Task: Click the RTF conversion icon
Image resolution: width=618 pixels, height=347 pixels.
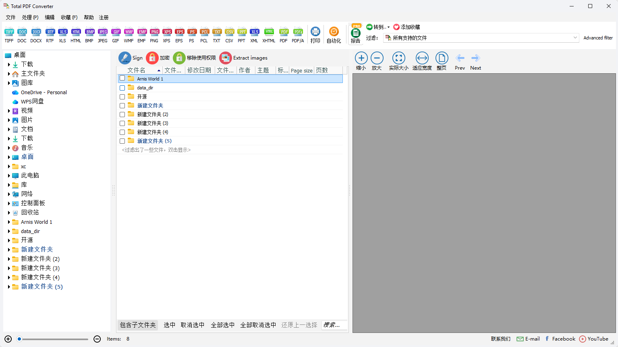Action: pyautogui.click(x=50, y=35)
